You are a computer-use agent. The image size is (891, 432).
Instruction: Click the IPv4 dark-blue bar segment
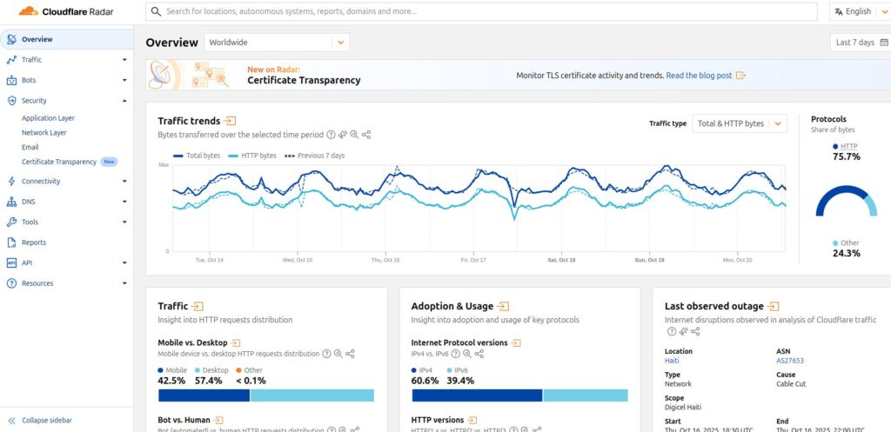[477, 395]
